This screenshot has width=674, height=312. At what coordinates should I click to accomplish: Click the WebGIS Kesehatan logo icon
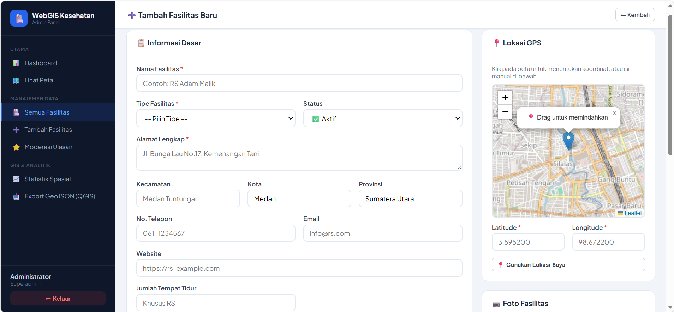pos(19,18)
